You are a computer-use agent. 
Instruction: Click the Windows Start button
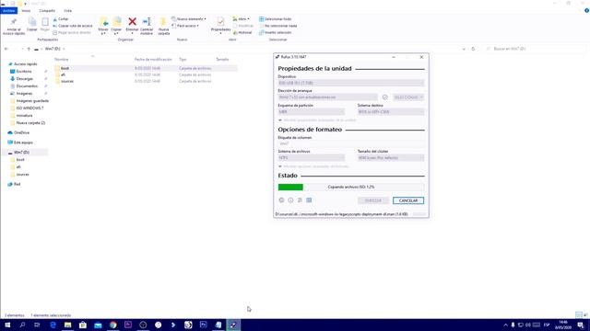pos(7,325)
